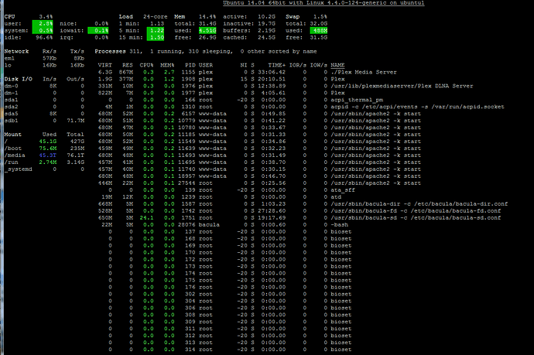534x355 pixels.
Task: Click the inactive 19.7G memory value
Action: pyautogui.click(x=266, y=24)
